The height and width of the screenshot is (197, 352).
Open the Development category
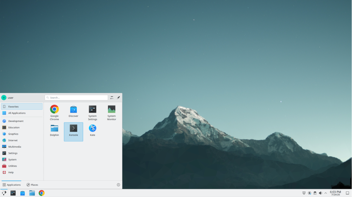[22, 121]
